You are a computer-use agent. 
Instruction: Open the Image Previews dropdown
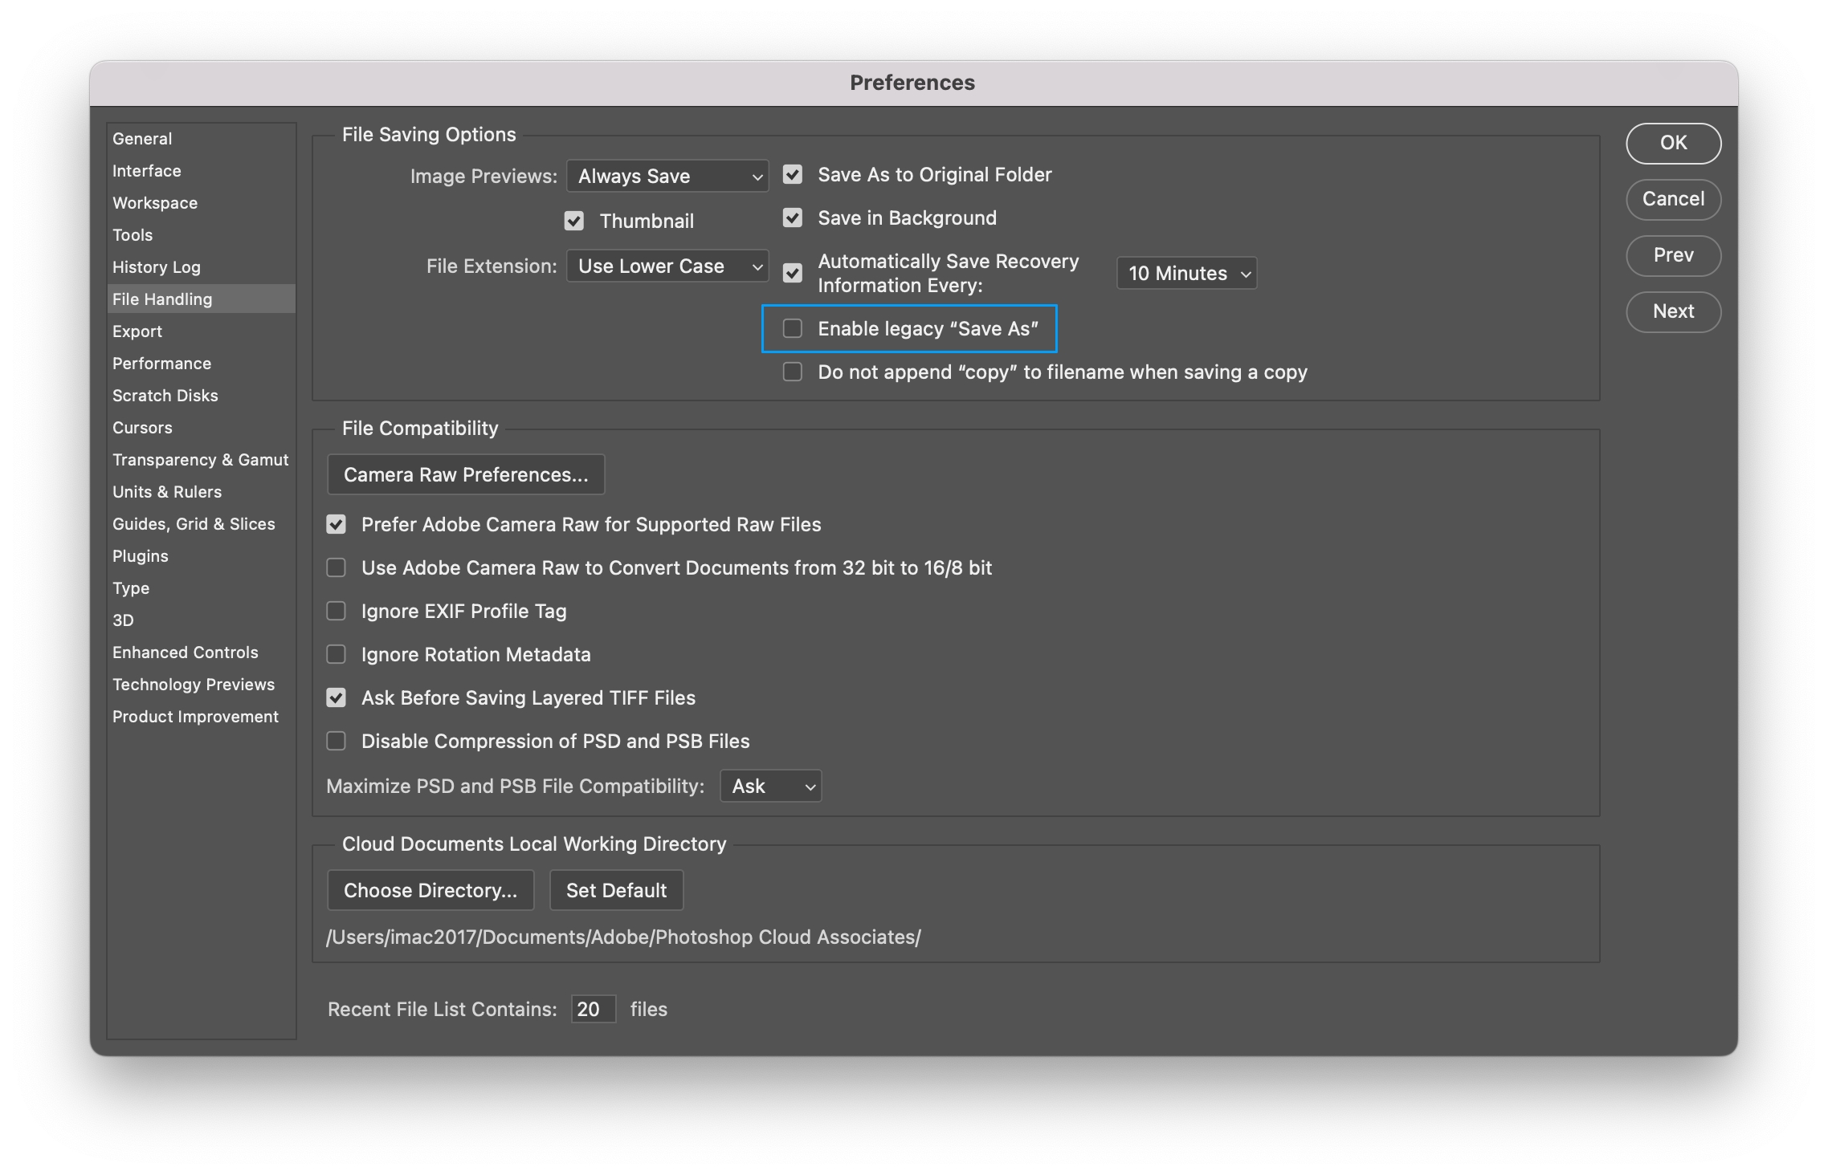pos(667,176)
